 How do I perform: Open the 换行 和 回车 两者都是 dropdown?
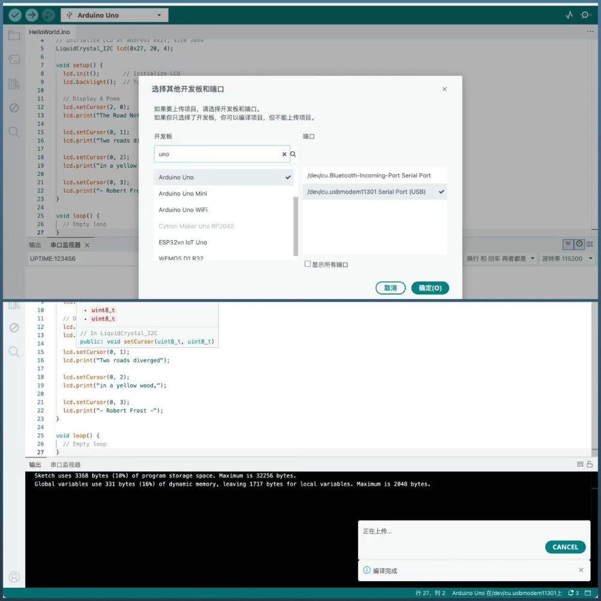pyautogui.click(x=500, y=258)
